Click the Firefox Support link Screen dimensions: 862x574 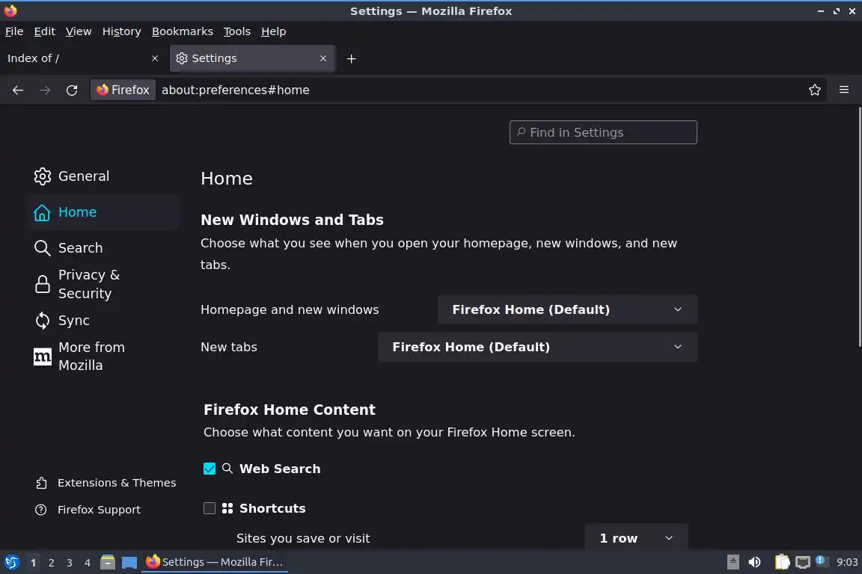click(99, 510)
